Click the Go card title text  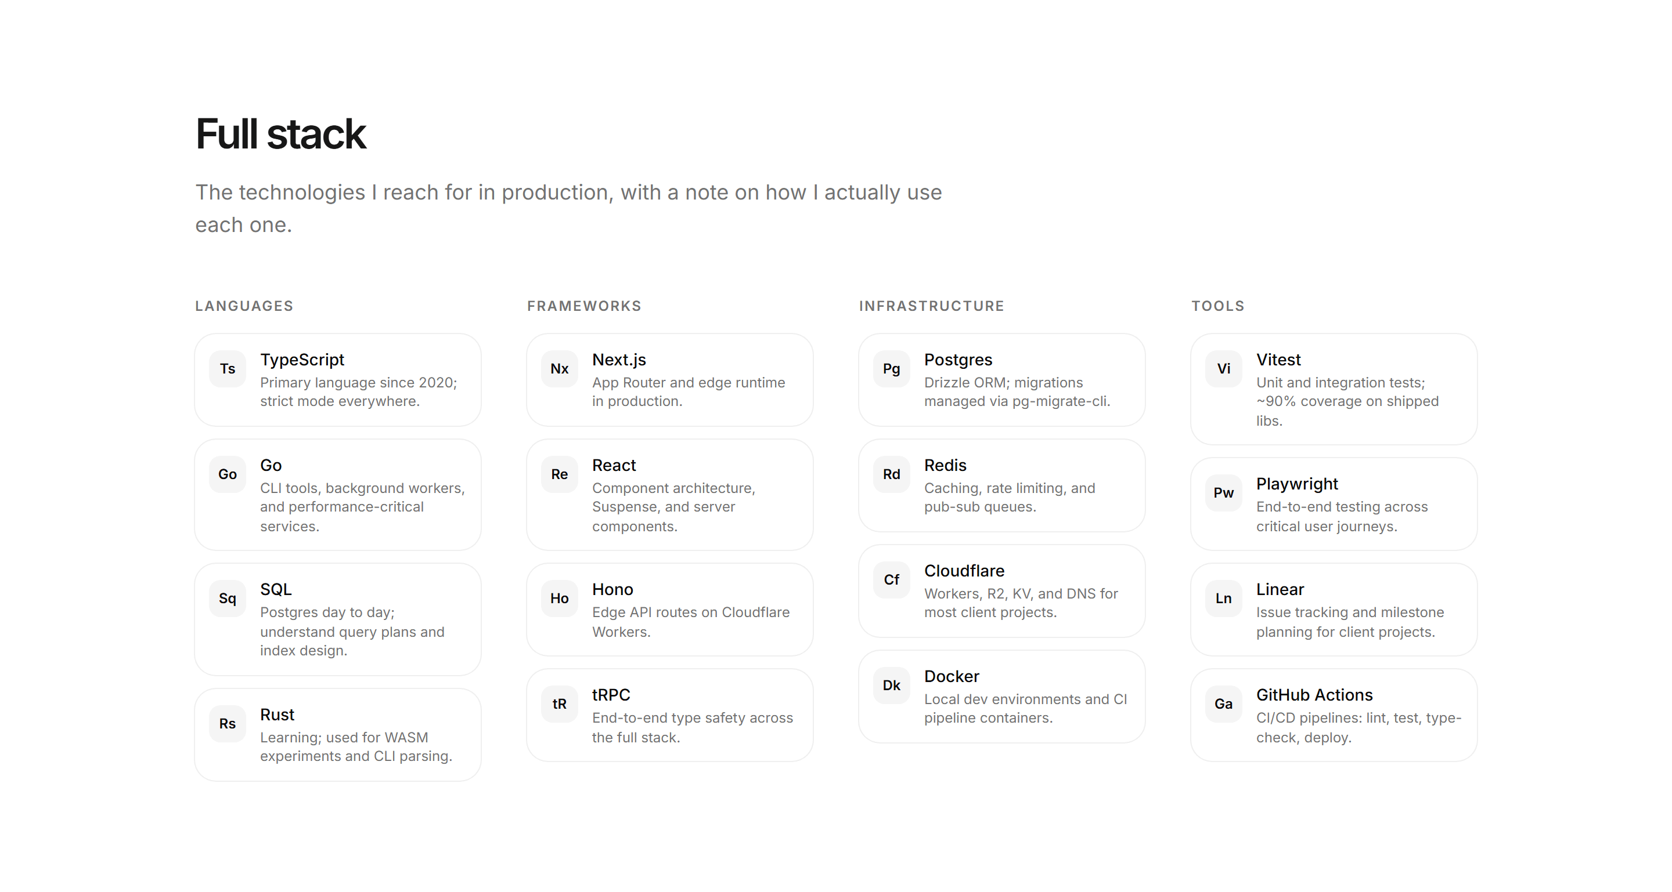click(x=271, y=466)
